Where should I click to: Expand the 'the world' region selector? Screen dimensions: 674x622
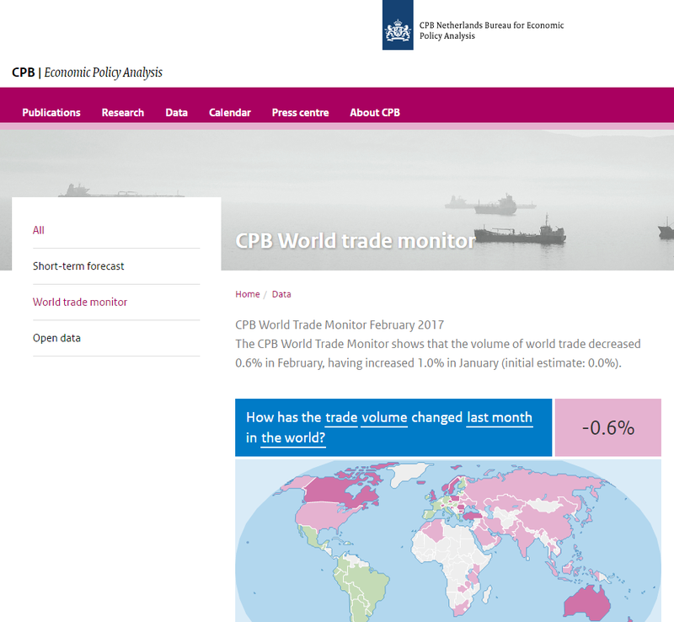pos(293,437)
